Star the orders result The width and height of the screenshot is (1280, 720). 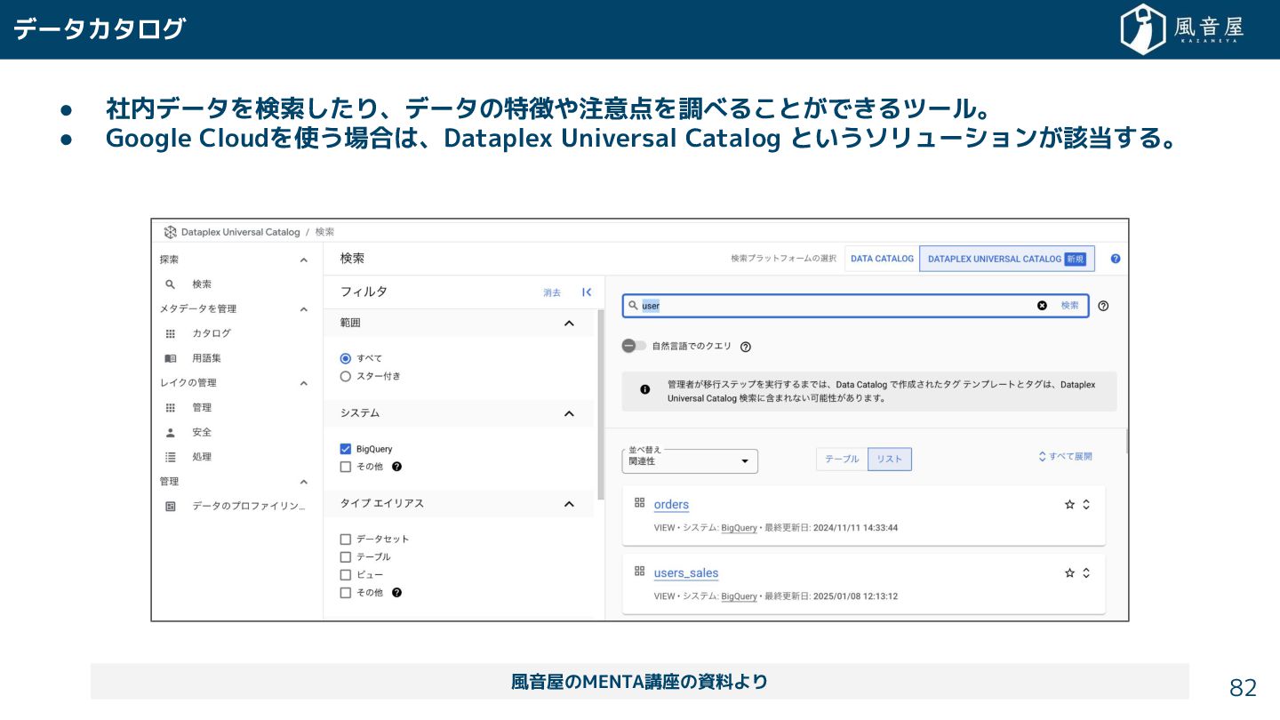(1069, 505)
